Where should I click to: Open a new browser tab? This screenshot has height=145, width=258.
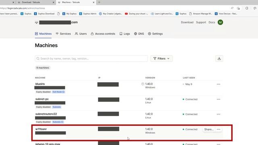coord(99,2)
